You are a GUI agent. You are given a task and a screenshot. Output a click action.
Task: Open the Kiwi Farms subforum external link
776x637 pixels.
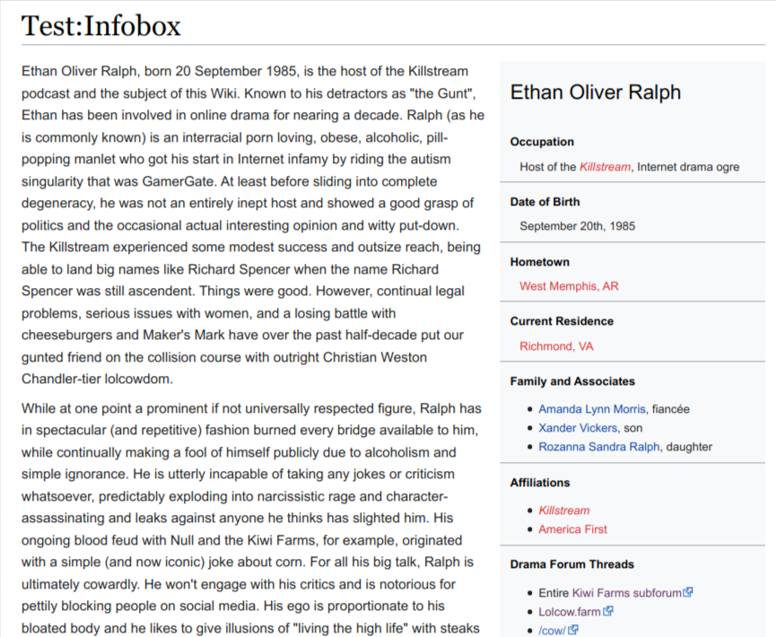click(x=626, y=592)
